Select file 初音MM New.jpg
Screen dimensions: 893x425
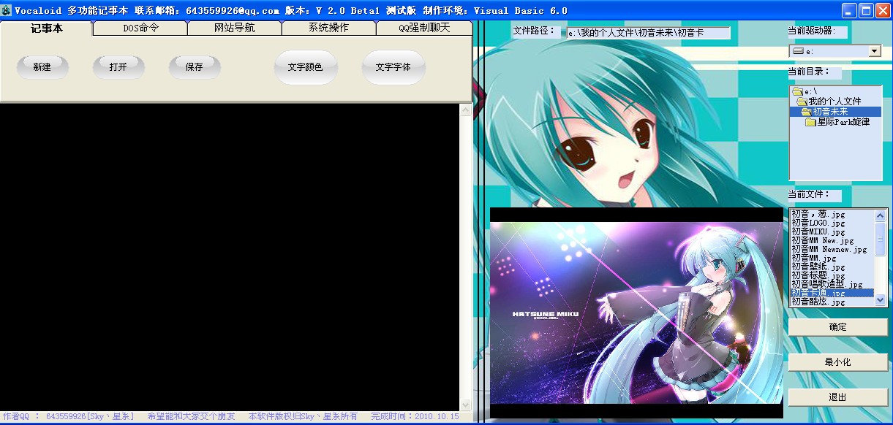(832, 241)
